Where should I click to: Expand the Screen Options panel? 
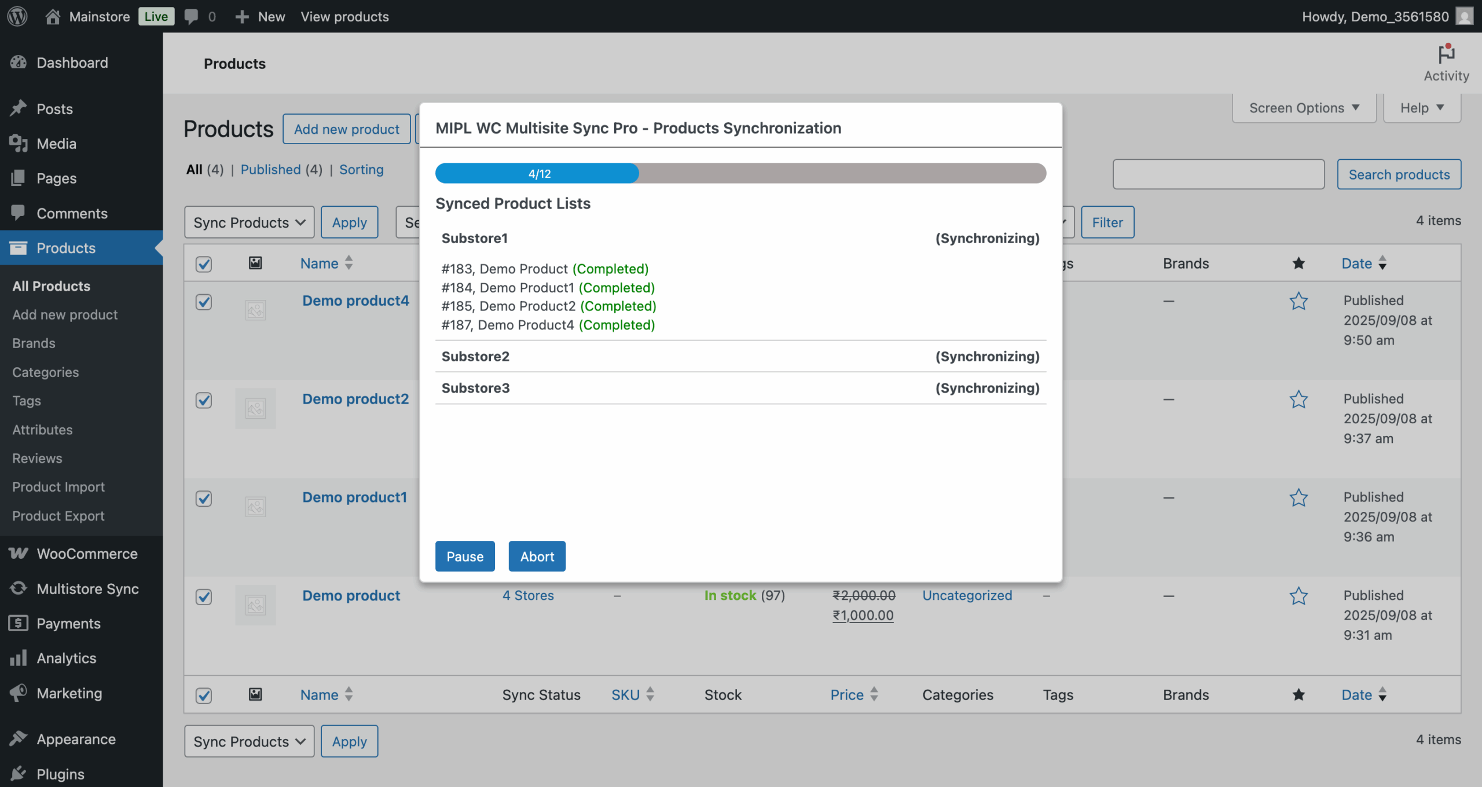pos(1303,108)
